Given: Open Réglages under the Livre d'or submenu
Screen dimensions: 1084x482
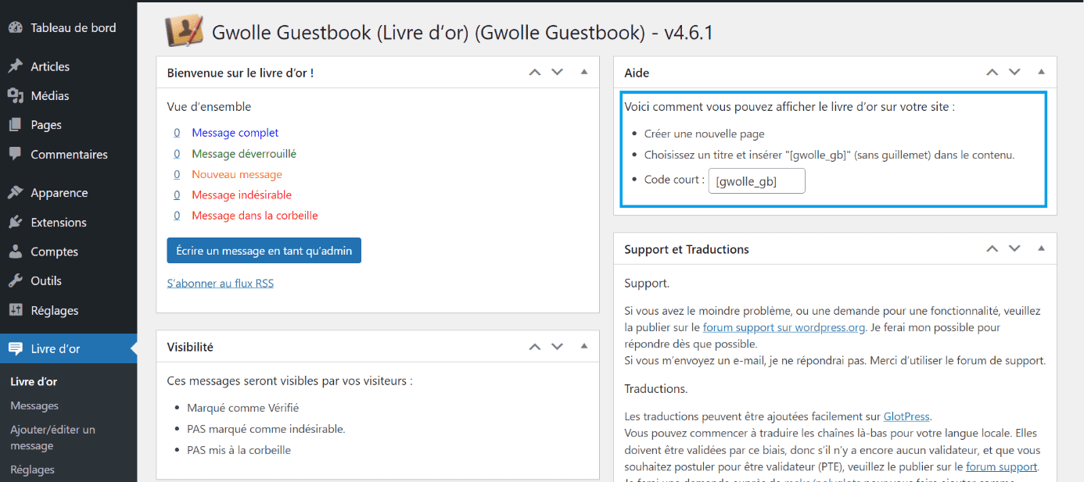Looking at the screenshot, I should click(x=32, y=470).
